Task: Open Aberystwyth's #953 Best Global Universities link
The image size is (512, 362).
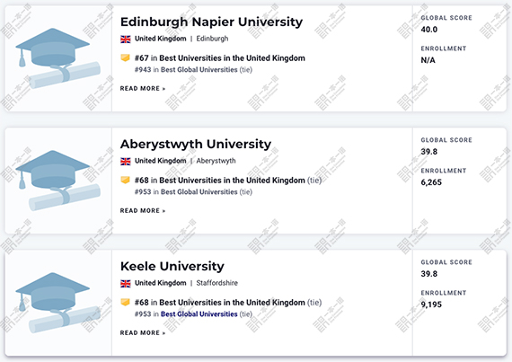Action: (186, 191)
